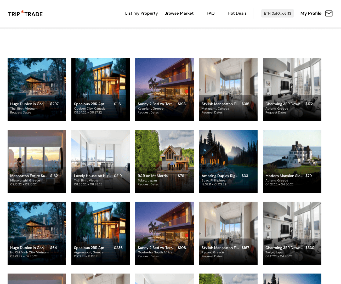
Task: Open List my Property
Action: (141, 13)
